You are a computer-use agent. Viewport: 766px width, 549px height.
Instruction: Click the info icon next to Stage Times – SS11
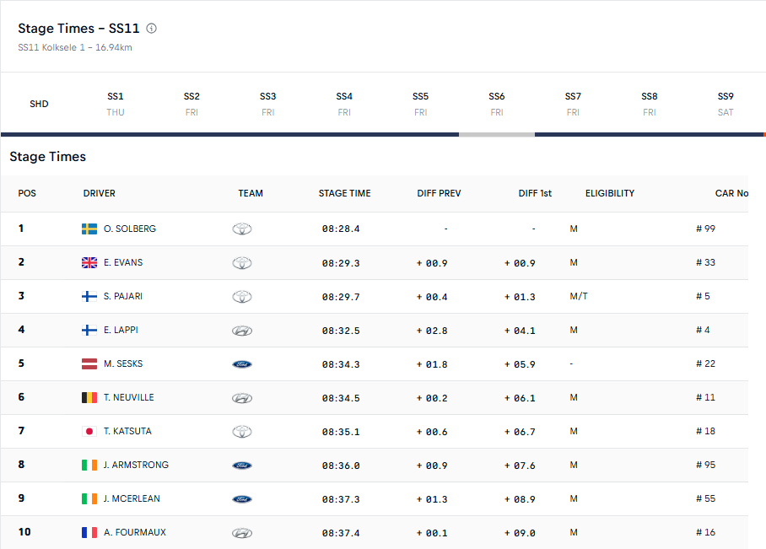tap(152, 29)
